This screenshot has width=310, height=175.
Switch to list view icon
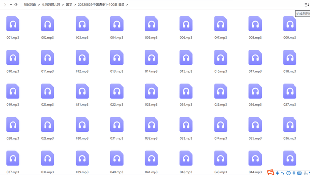point(307,5)
